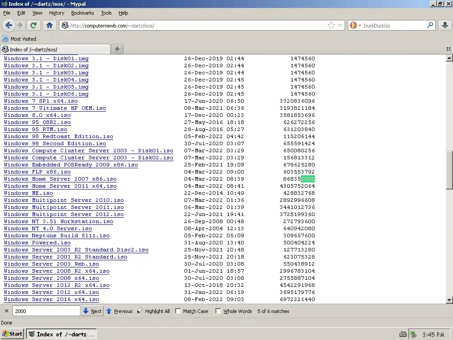Enable the Match Case checkbox
This screenshot has width=453, height=340.
[178, 311]
